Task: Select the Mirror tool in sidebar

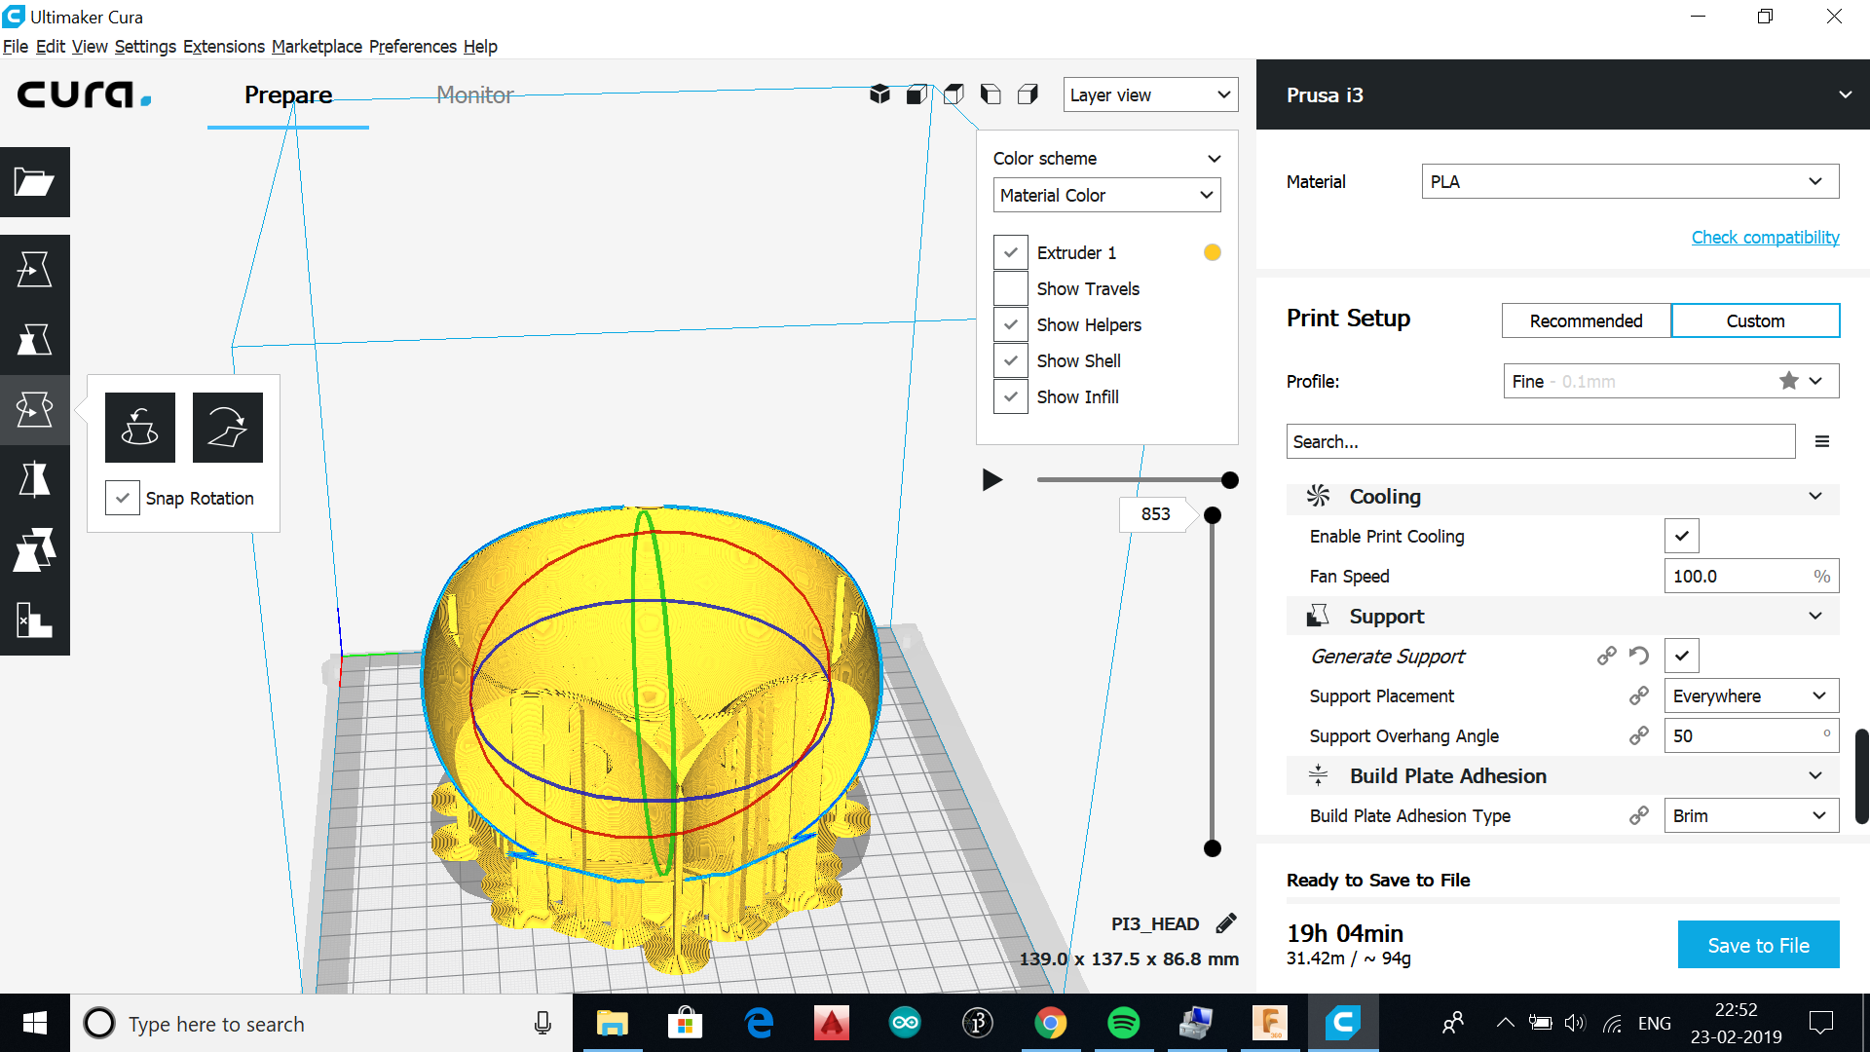Action: click(x=34, y=480)
